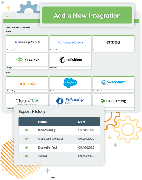The height and width of the screenshot is (180, 142).
Task: Click the Add a New Integration button
Action: click(87, 15)
